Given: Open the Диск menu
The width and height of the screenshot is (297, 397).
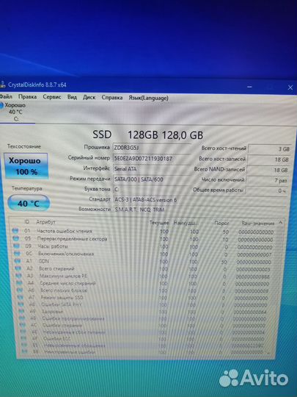Looking at the screenshot, I should pos(89,97).
